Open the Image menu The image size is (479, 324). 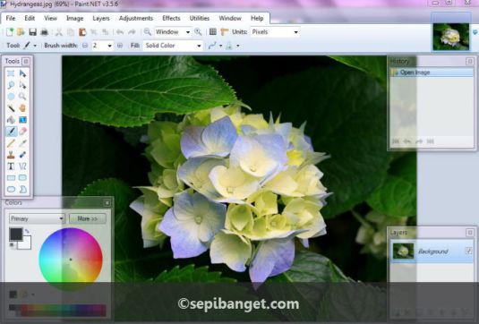(75, 18)
